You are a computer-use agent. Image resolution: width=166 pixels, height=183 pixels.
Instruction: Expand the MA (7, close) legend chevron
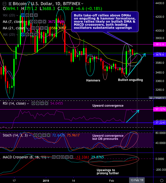point(26,22)
